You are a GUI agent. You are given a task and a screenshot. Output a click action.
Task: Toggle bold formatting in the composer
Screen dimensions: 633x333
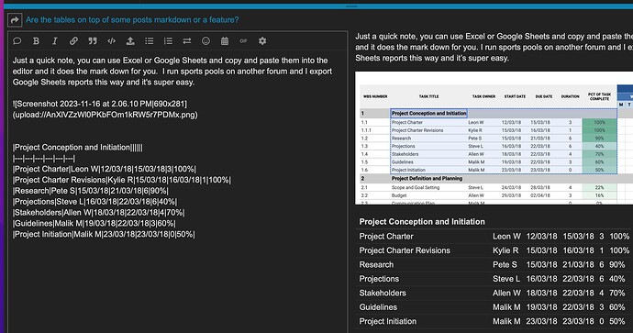tap(36, 40)
